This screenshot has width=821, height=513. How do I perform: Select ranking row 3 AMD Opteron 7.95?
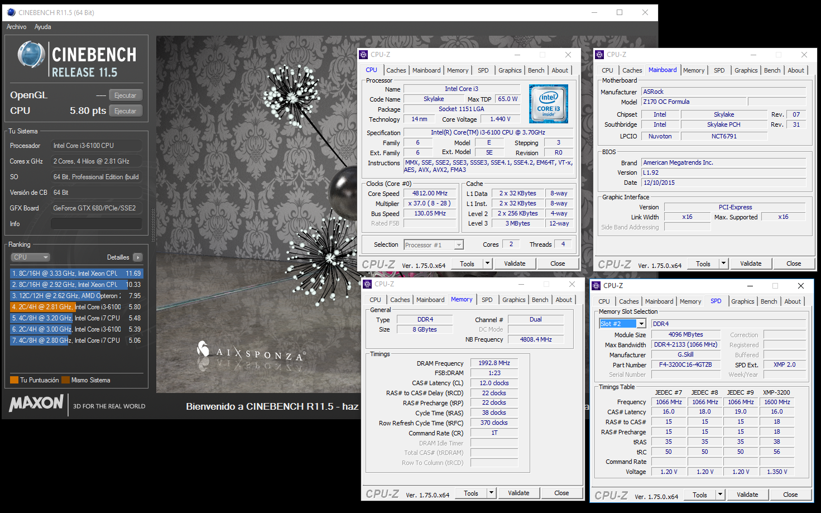76,296
